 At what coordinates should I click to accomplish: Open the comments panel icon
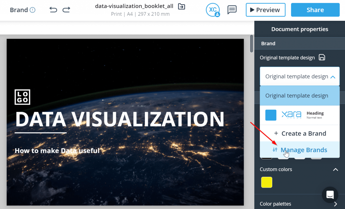(x=232, y=10)
